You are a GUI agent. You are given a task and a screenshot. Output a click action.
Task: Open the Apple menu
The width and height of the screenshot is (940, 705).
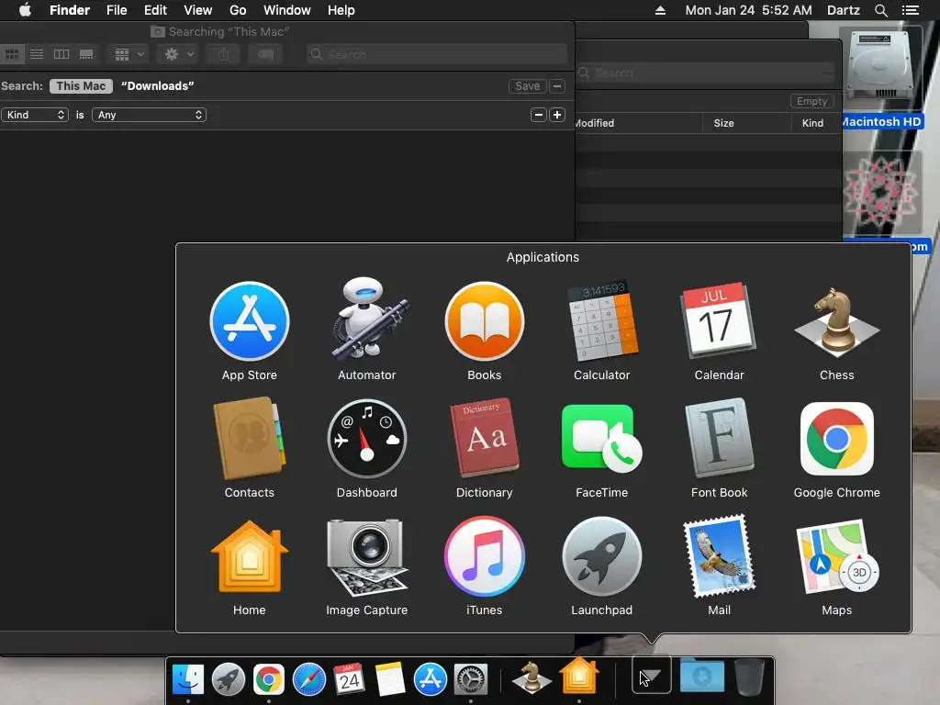(x=25, y=10)
